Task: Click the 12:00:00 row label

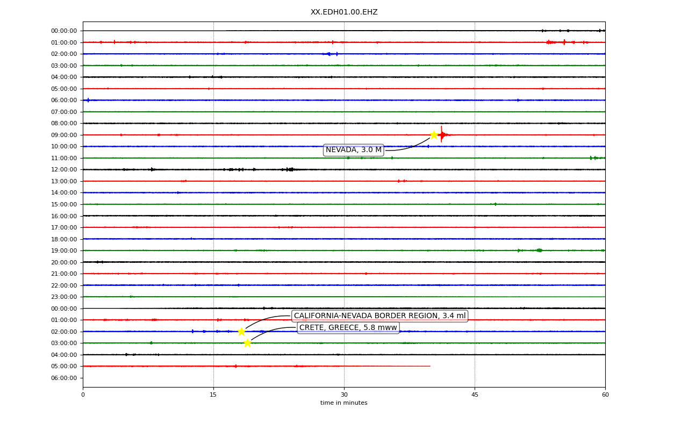Action: click(x=64, y=169)
